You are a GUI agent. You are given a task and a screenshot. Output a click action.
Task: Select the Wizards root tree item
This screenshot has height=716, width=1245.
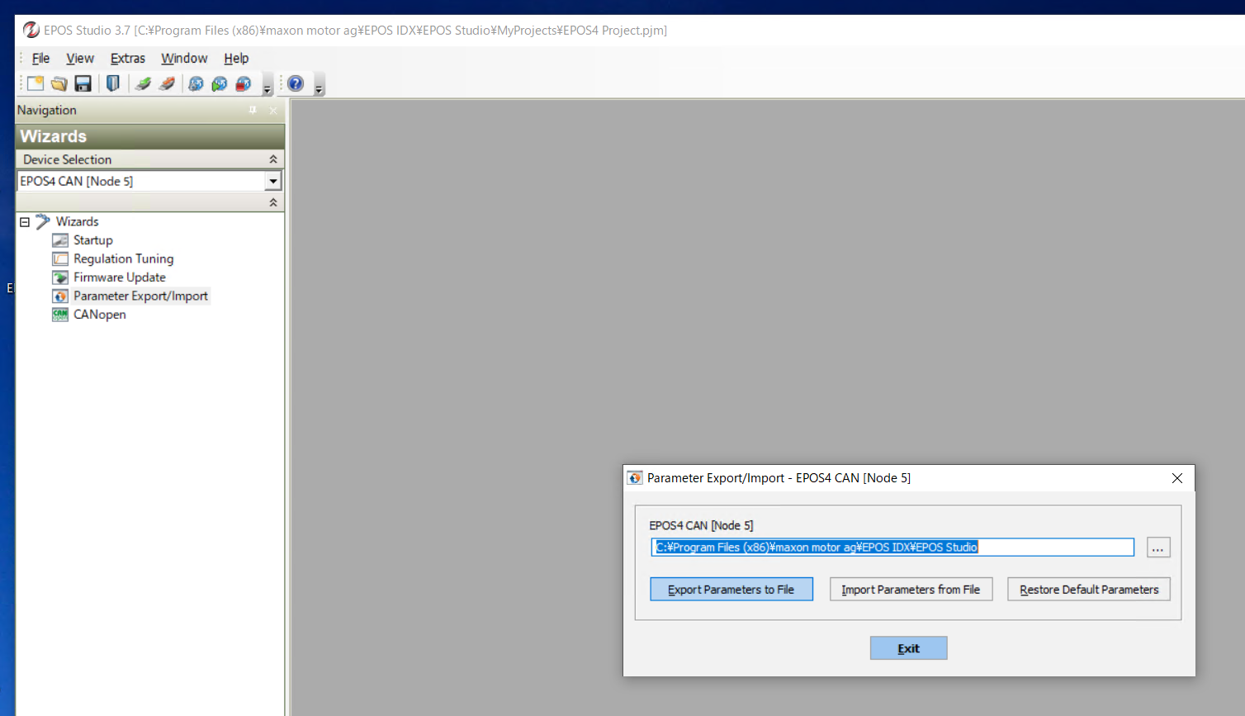(77, 221)
